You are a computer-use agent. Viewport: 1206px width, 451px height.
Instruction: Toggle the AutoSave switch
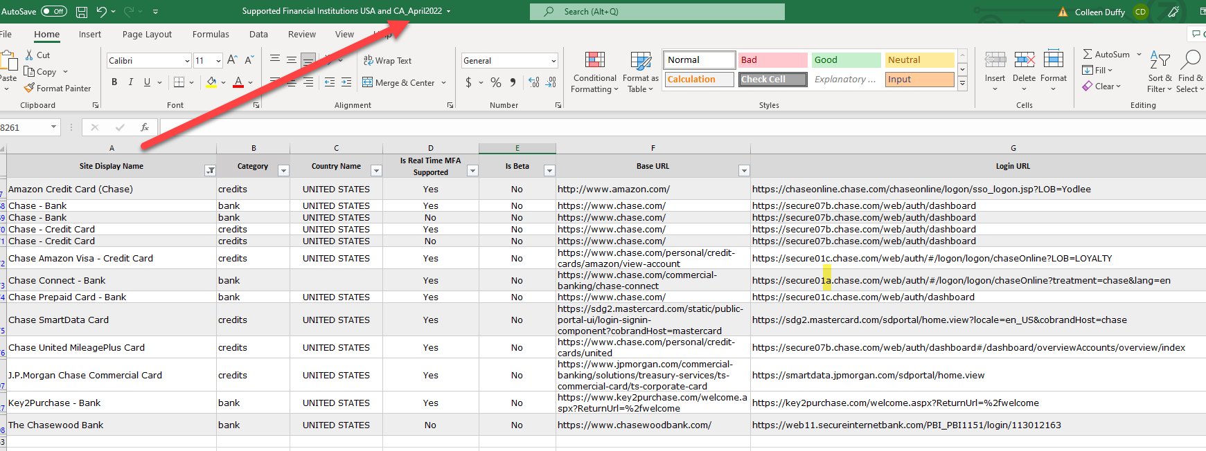tap(54, 11)
